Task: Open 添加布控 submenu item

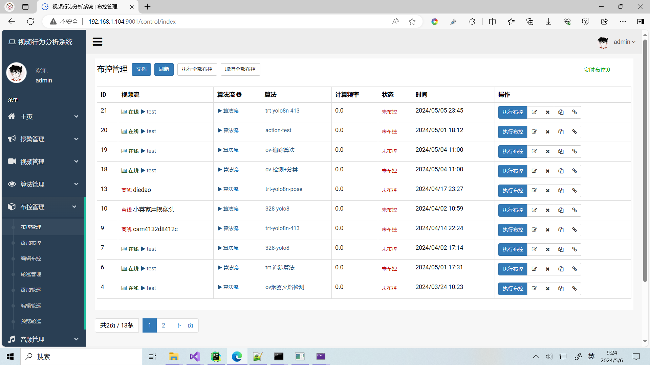Action: pos(31,243)
